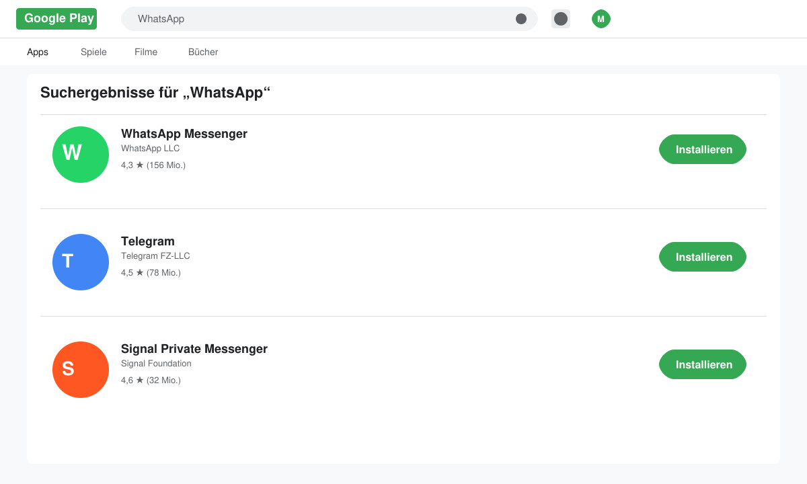Install WhatsApp Messenger
The width and height of the screenshot is (807, 484).
click(703, 149)
